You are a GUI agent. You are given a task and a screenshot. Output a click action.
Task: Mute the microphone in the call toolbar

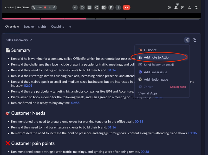click(75, 8)
